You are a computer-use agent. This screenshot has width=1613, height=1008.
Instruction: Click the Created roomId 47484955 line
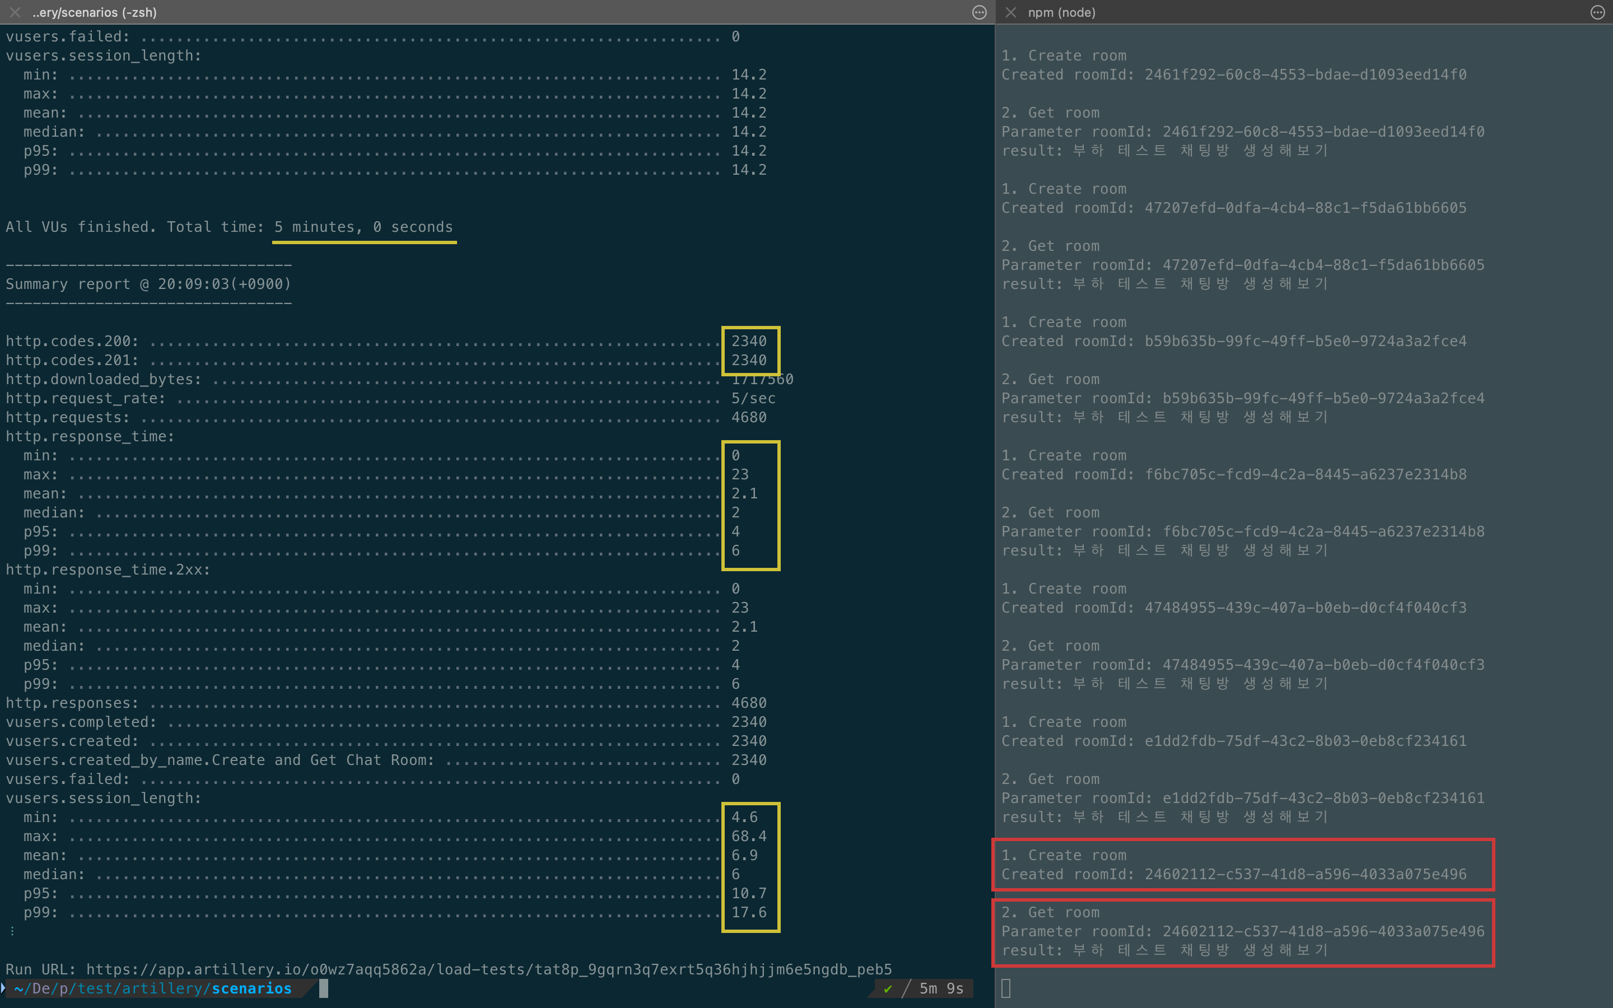(1234, 608)
